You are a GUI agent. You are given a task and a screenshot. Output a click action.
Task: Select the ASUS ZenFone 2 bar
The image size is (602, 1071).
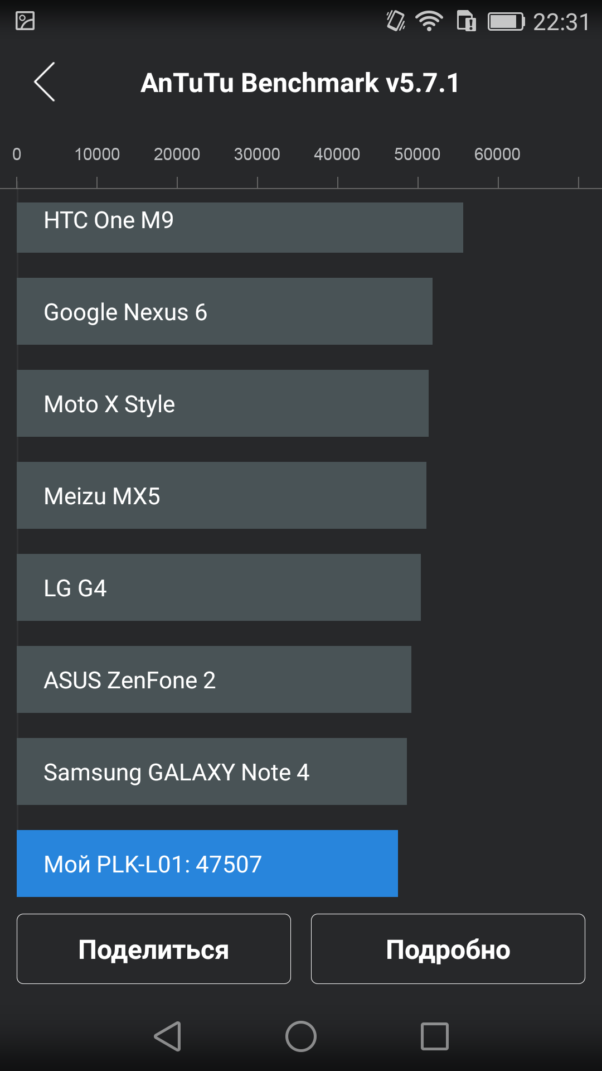point(214,679)
